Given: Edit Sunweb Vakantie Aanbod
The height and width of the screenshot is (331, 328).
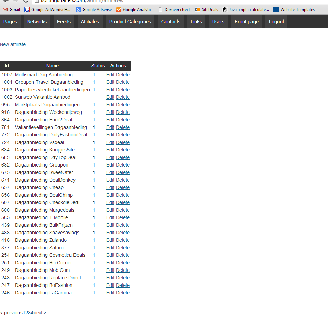Looking at the screenshot, I should tap(110, 97).
